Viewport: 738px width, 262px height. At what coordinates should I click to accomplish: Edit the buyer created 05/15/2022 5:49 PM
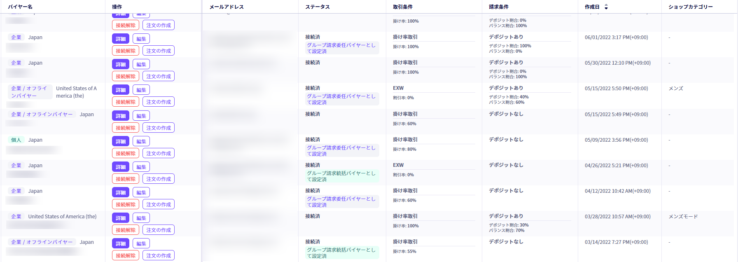pos(141,116)
